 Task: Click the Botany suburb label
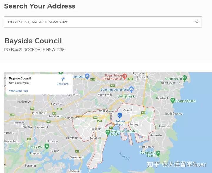134,124
